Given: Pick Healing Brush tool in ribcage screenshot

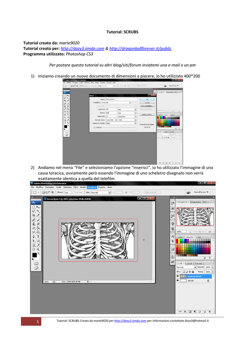Looking at the screenshot, I should point(34,220).
